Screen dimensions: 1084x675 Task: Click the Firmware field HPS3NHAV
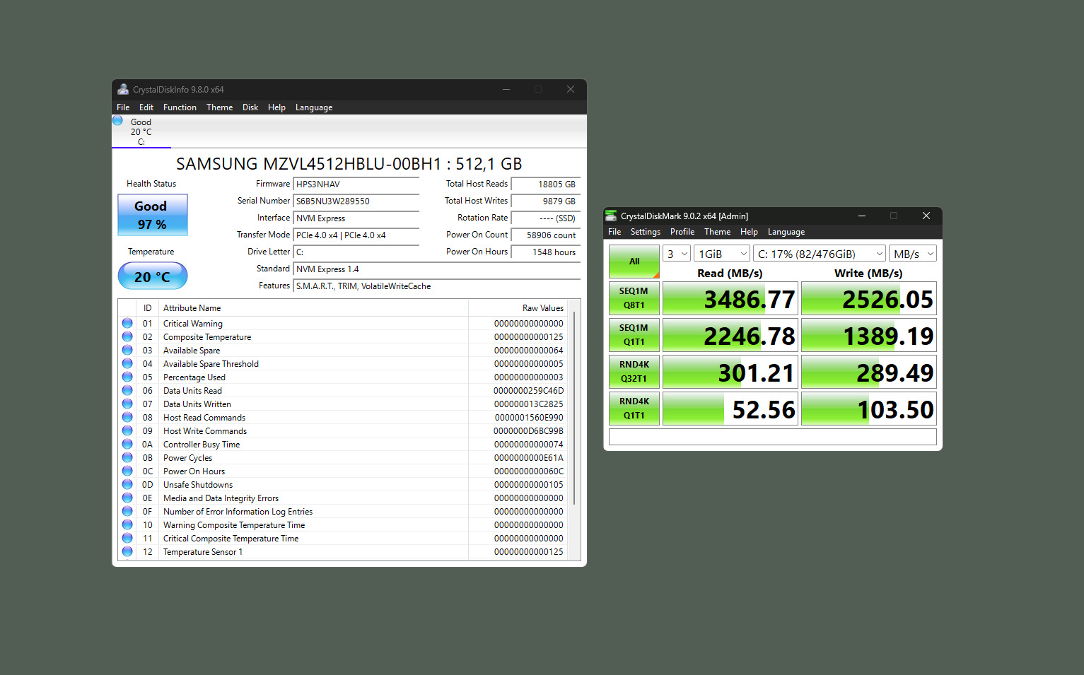click(x=356, y=184)
